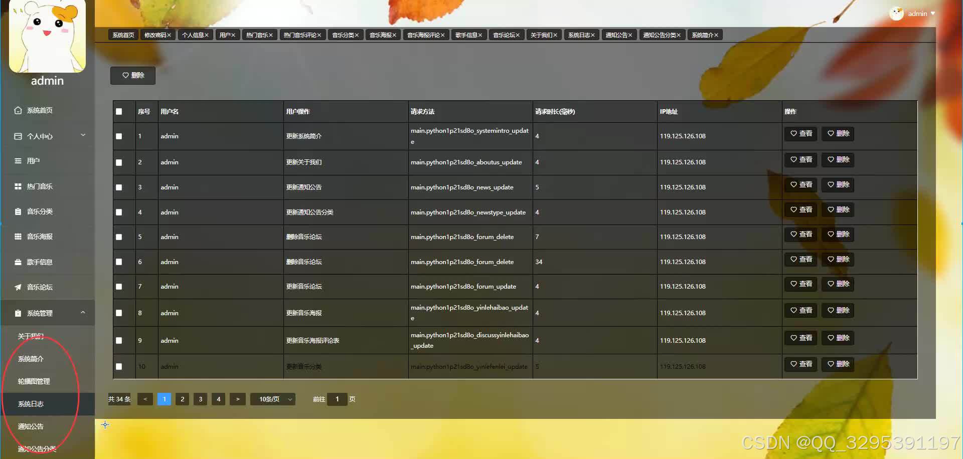Close the 用户 tab using its X
This screenshot has width=963, height=459.
[x=233, y=35]
